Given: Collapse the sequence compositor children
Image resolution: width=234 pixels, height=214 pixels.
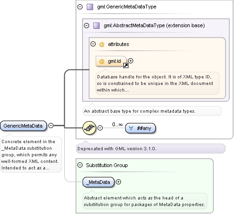Looking at the screenshot, I should 100,128.
